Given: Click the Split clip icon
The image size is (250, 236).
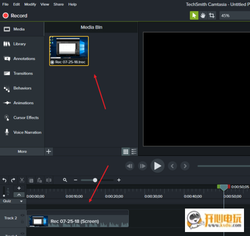Looking at the screenshot, I should (x=48, y=180).
